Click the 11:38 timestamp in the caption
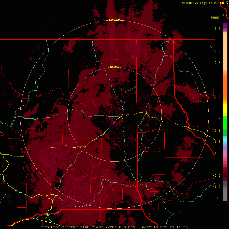229x229 pixels. coord(182,227)
